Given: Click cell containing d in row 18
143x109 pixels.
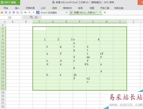Looking at the screenshot, I should coord(107,71).
